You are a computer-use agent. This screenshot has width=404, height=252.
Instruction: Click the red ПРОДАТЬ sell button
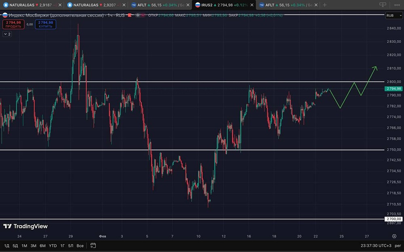tap(13, 25)
